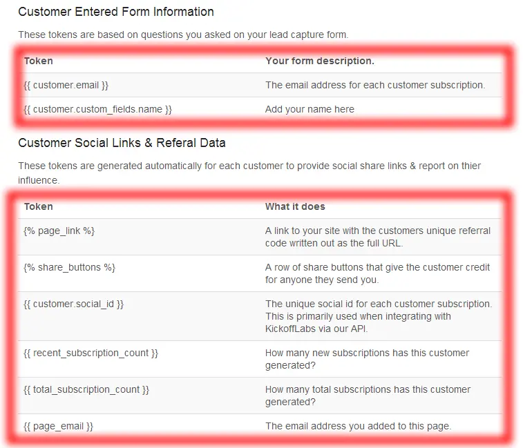Click the "Customer Social Links & Referal Data" heading

click(x=122, y=143)
